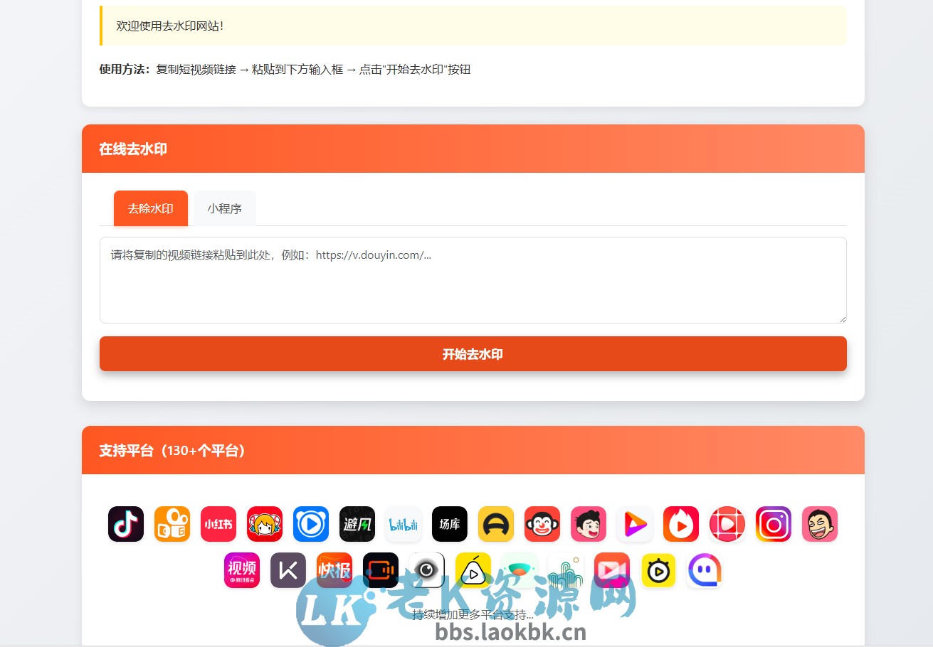Click the multicolor play triangle Weishi icon

tap(635, 524)
